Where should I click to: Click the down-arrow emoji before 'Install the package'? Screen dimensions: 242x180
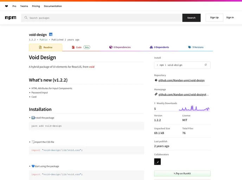tap(33, 118)
